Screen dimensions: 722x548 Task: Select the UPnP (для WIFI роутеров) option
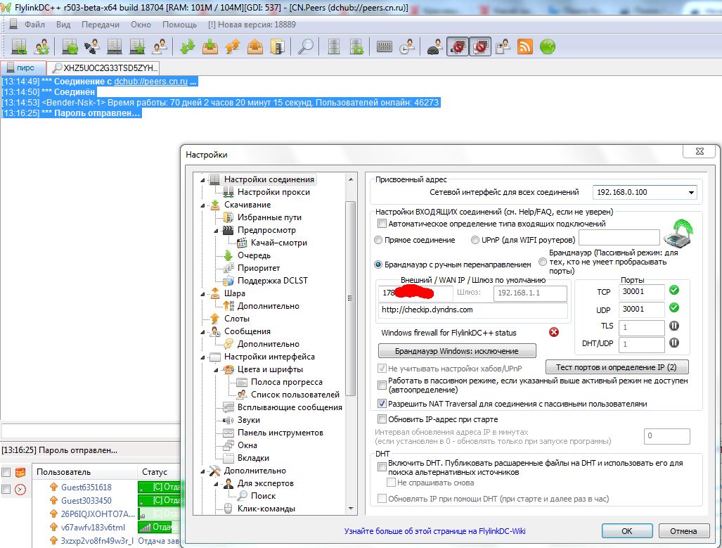pyautogui.click(x=475, y=240)
